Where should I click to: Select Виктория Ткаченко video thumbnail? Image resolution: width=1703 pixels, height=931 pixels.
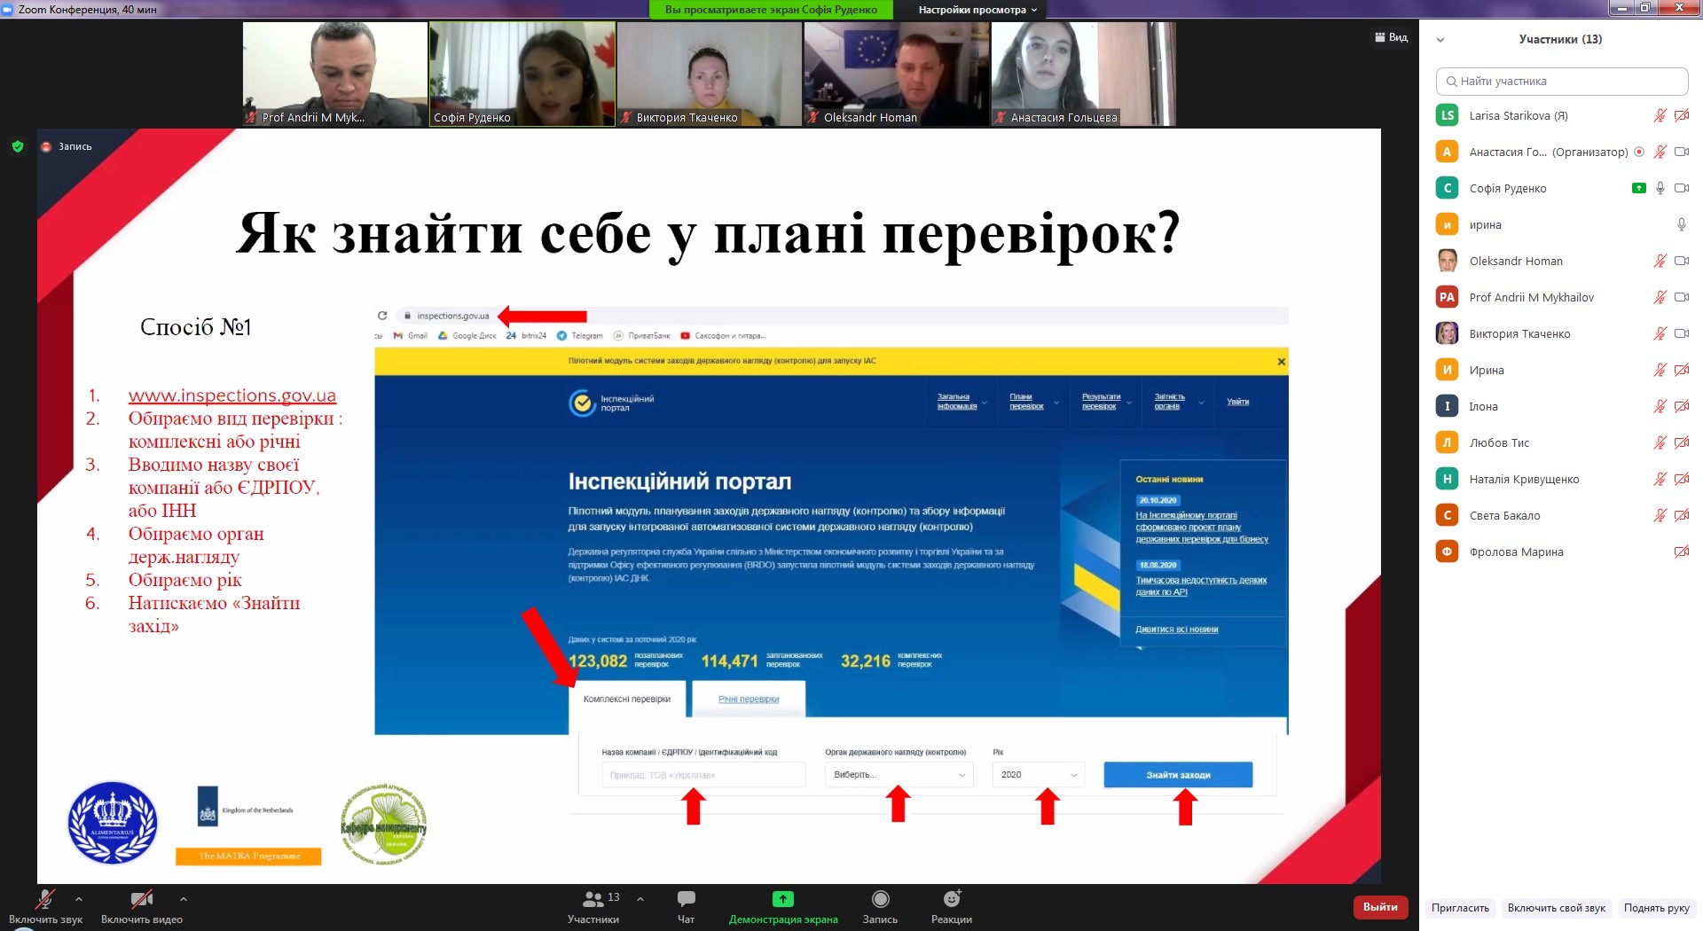coord(709,74)
